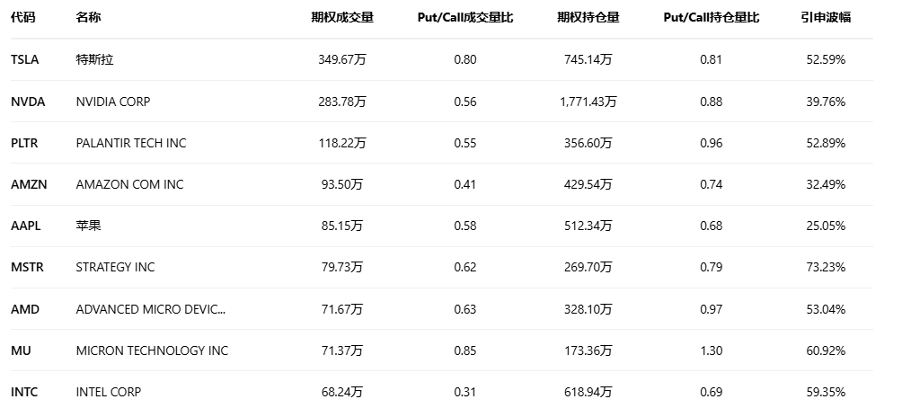902x417 pixels.
Task: Sort by Put/Call持仓量比 header
Action: coord(711,18)
